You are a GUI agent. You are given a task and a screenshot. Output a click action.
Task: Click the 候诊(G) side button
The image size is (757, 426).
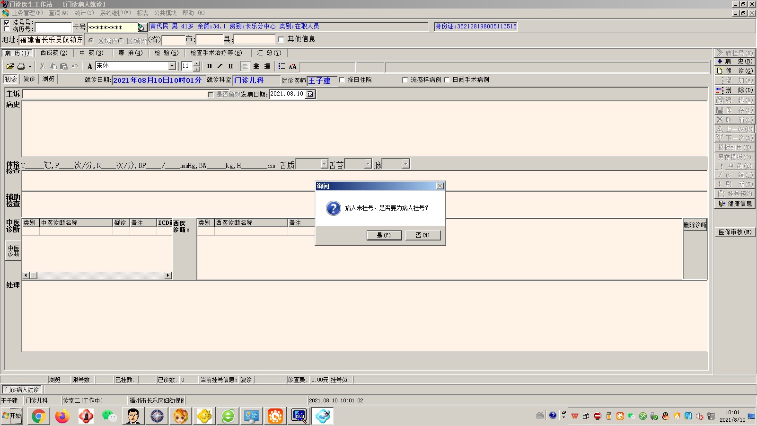click(x=734, y=71)
